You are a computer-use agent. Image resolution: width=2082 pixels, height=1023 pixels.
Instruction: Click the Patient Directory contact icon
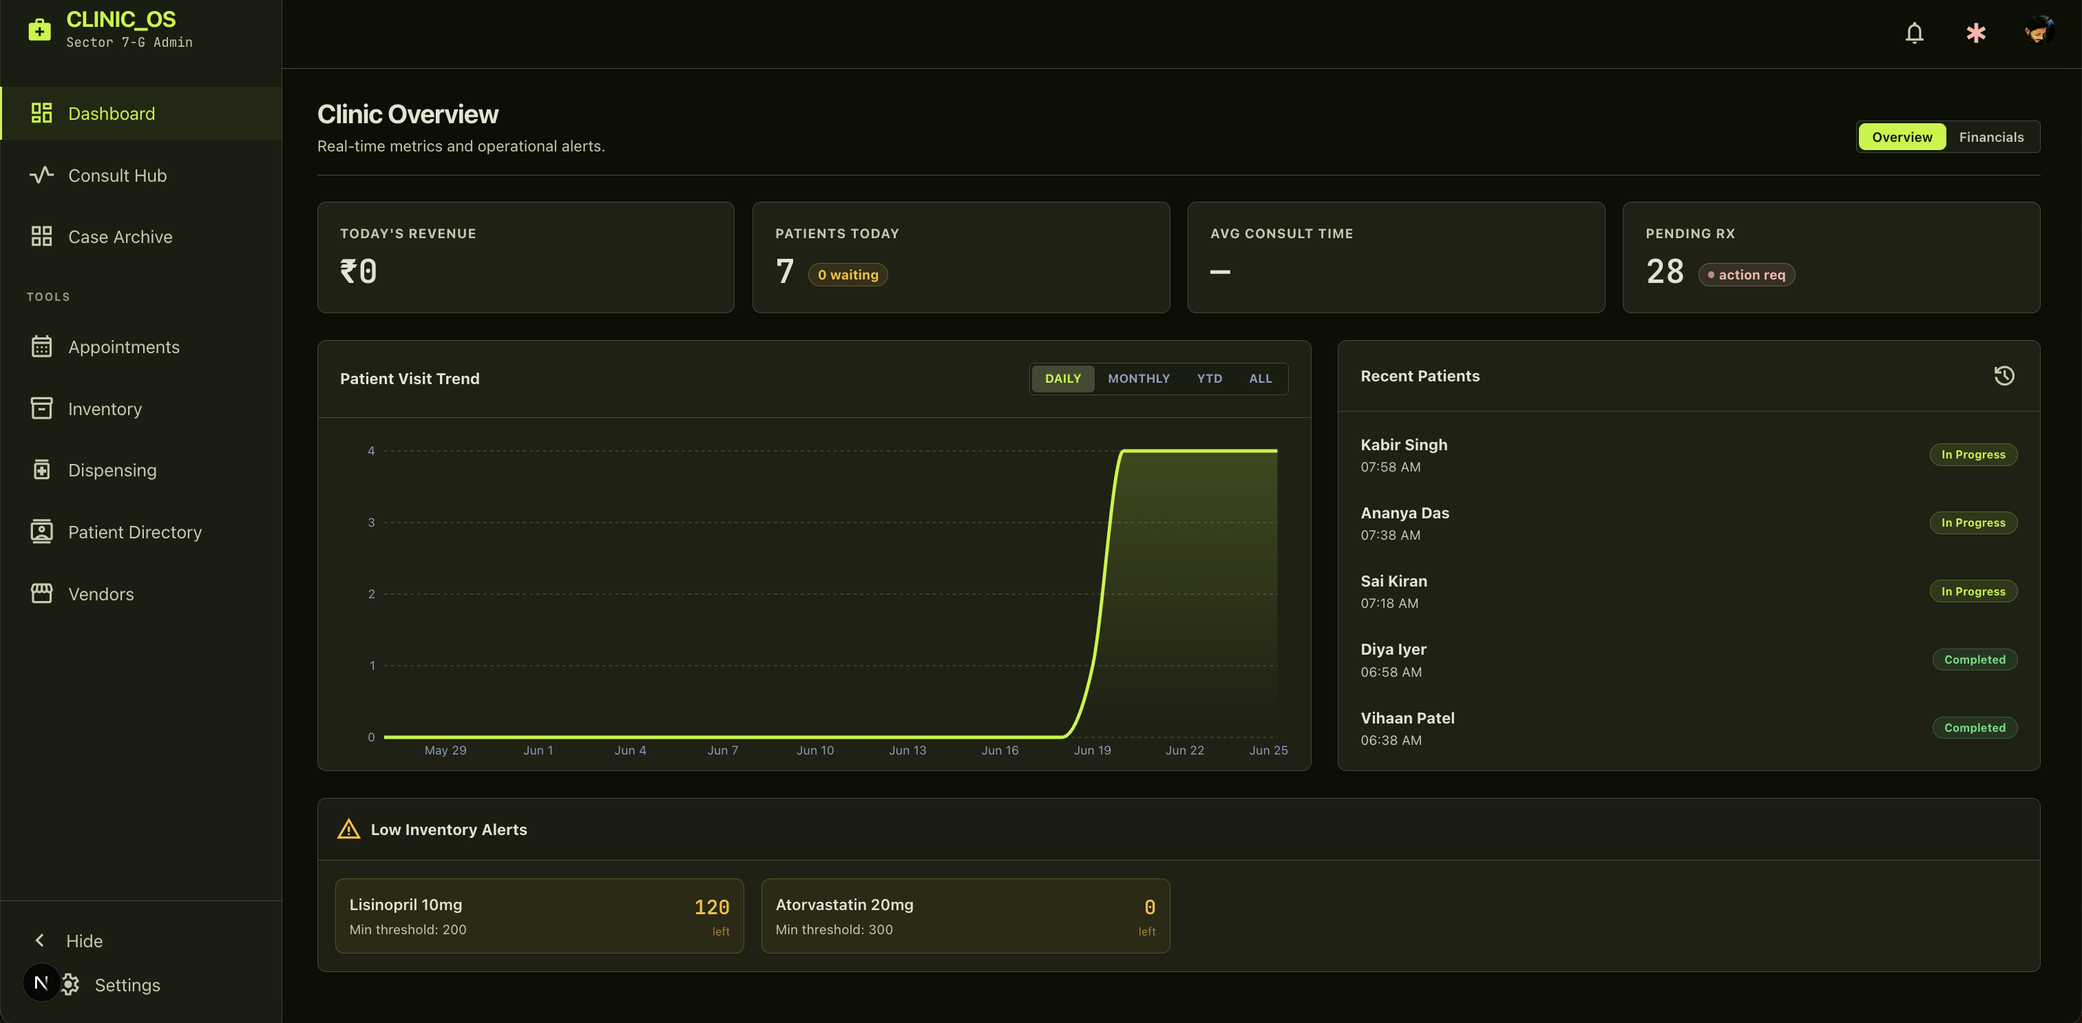(x=41, y=531)
